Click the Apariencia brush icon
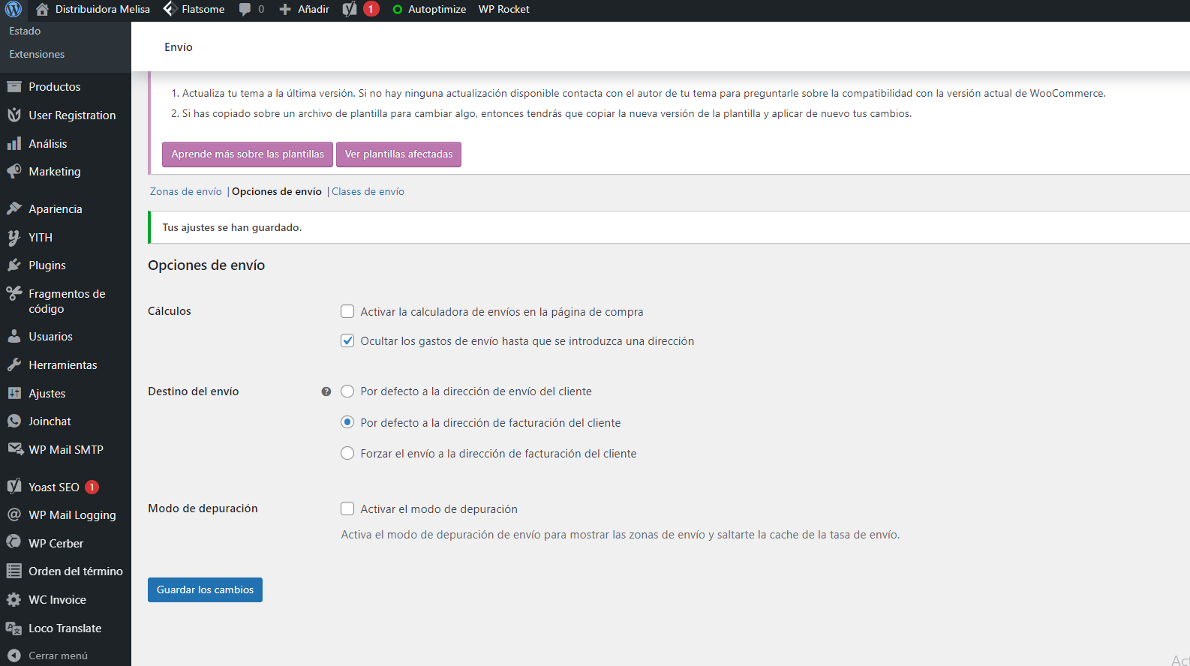The height and width of the screenshot is (666, 1190). tap(14, 209)
